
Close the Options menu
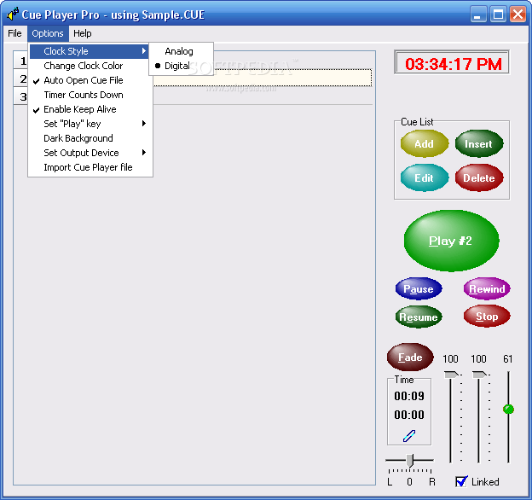click(x=48, y=33)
